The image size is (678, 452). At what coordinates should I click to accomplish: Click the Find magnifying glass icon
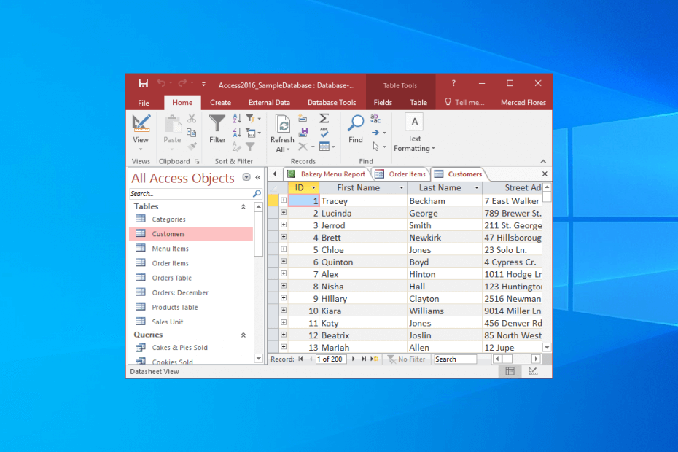click(x=355, y=124)
